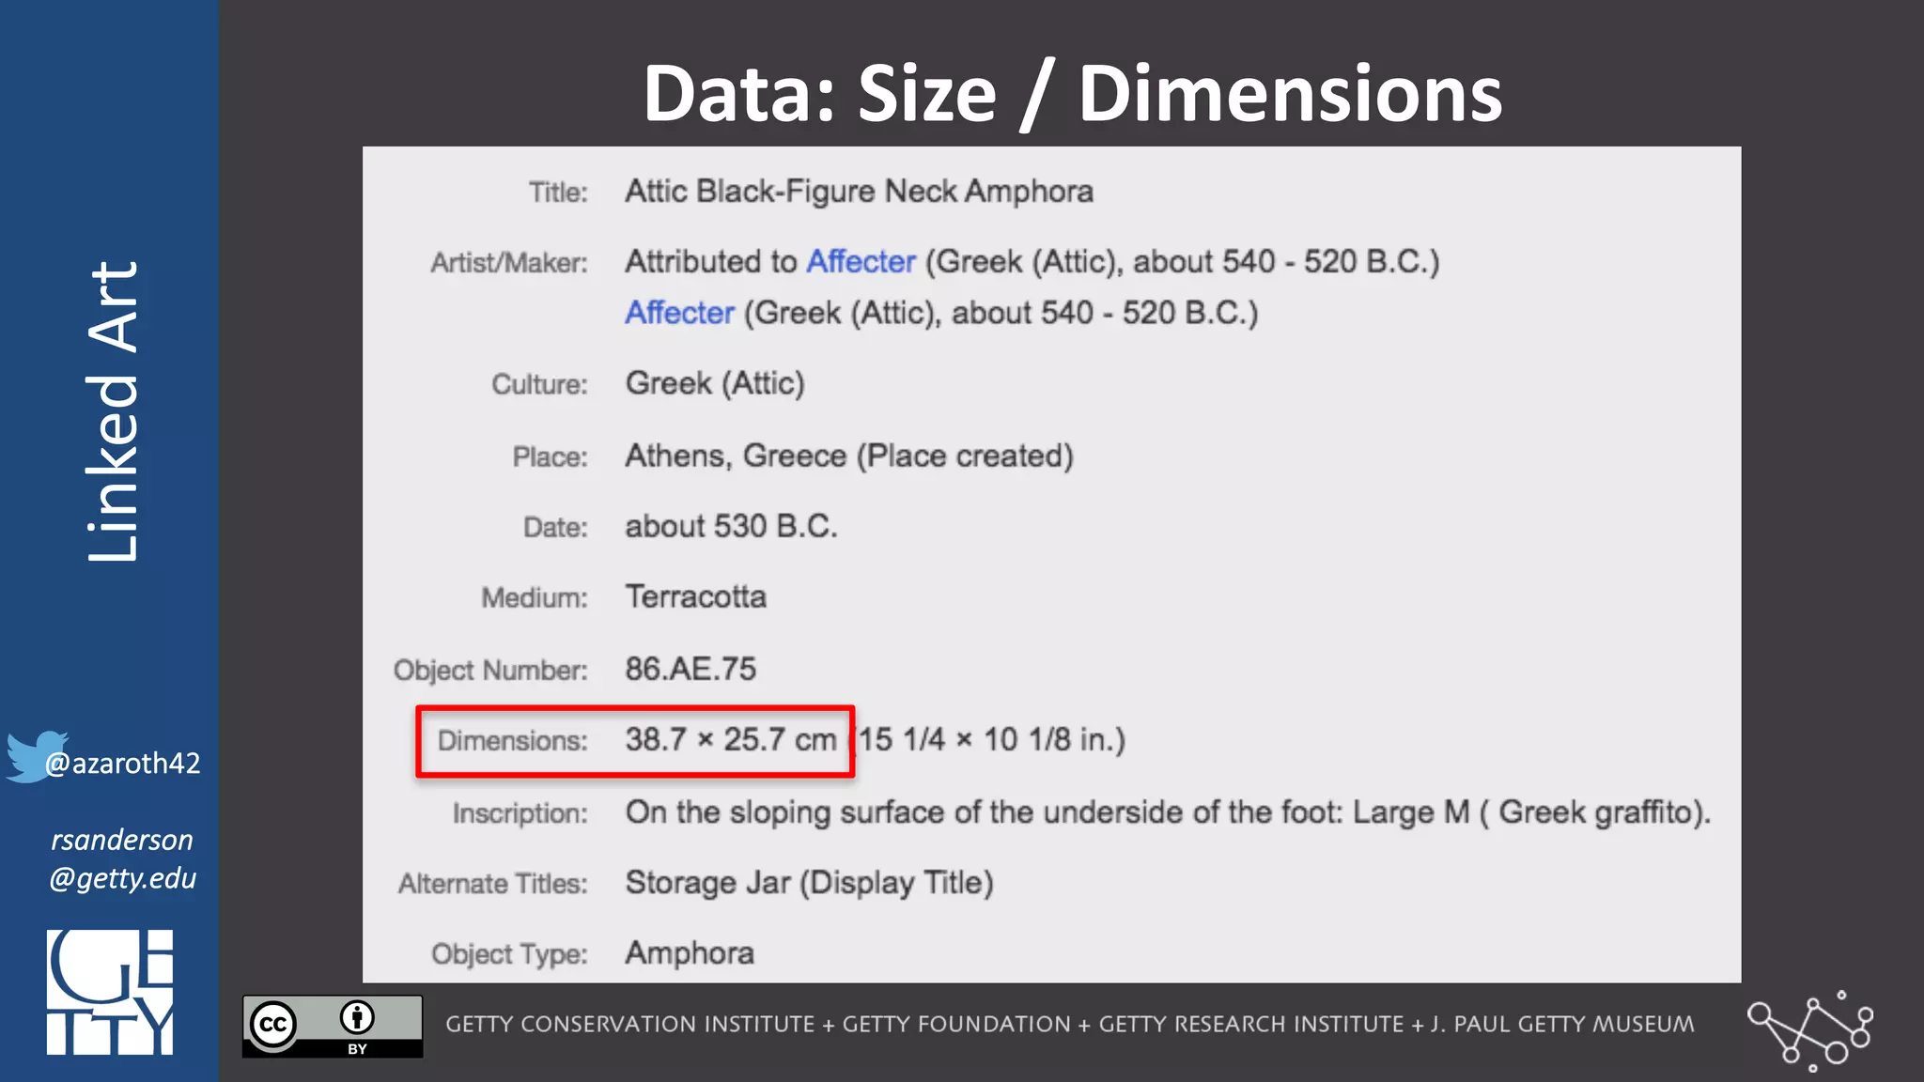This screenshot has width=1924, height=1082.
Task: Click the rsanderson@getty.edu email text
Action: click(x=122, y=858)
